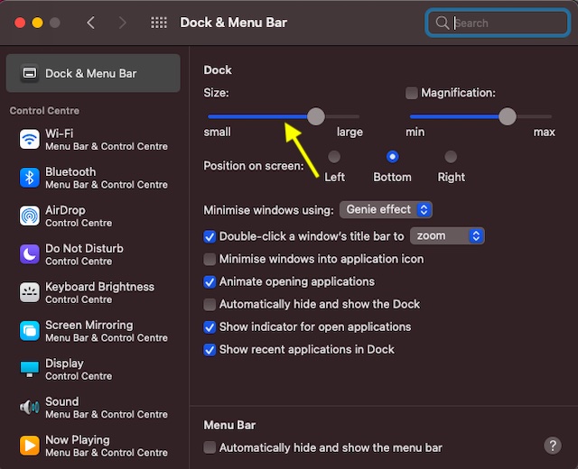Image resolution: width=578 pixels, height=469 pixels.
Task: Enable the Magnification checkbox
Action: click(412, 93)
